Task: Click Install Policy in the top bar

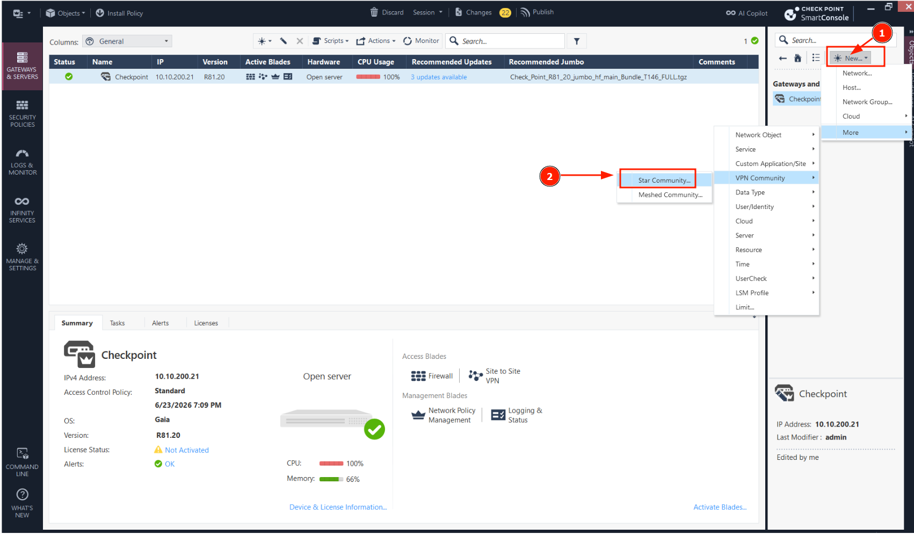Action: click(119, 13)
